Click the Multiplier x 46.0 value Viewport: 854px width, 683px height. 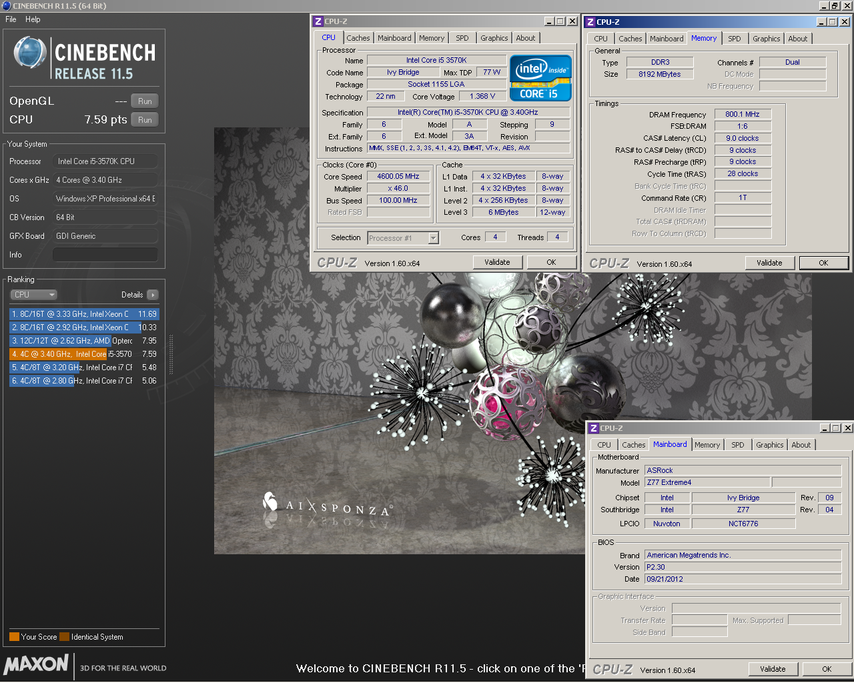pyautogui.click(x=398, y=189)
